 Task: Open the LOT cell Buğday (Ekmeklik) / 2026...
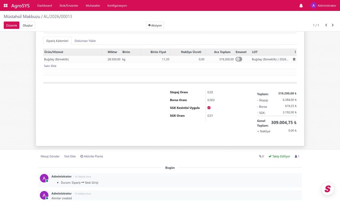point(270,59)
